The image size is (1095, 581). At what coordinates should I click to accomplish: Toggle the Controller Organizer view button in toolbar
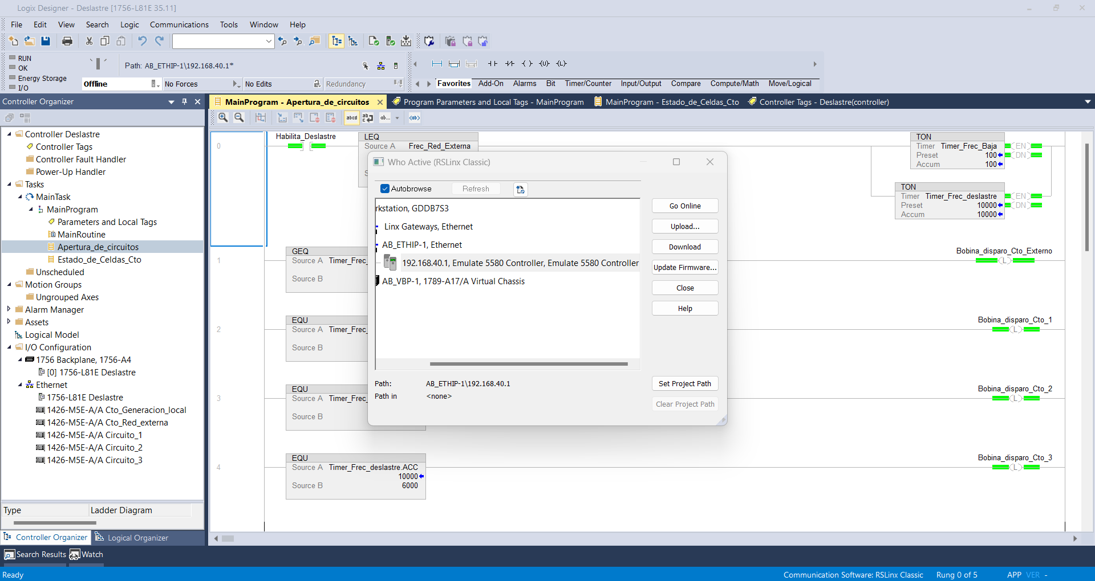[336, 41]
